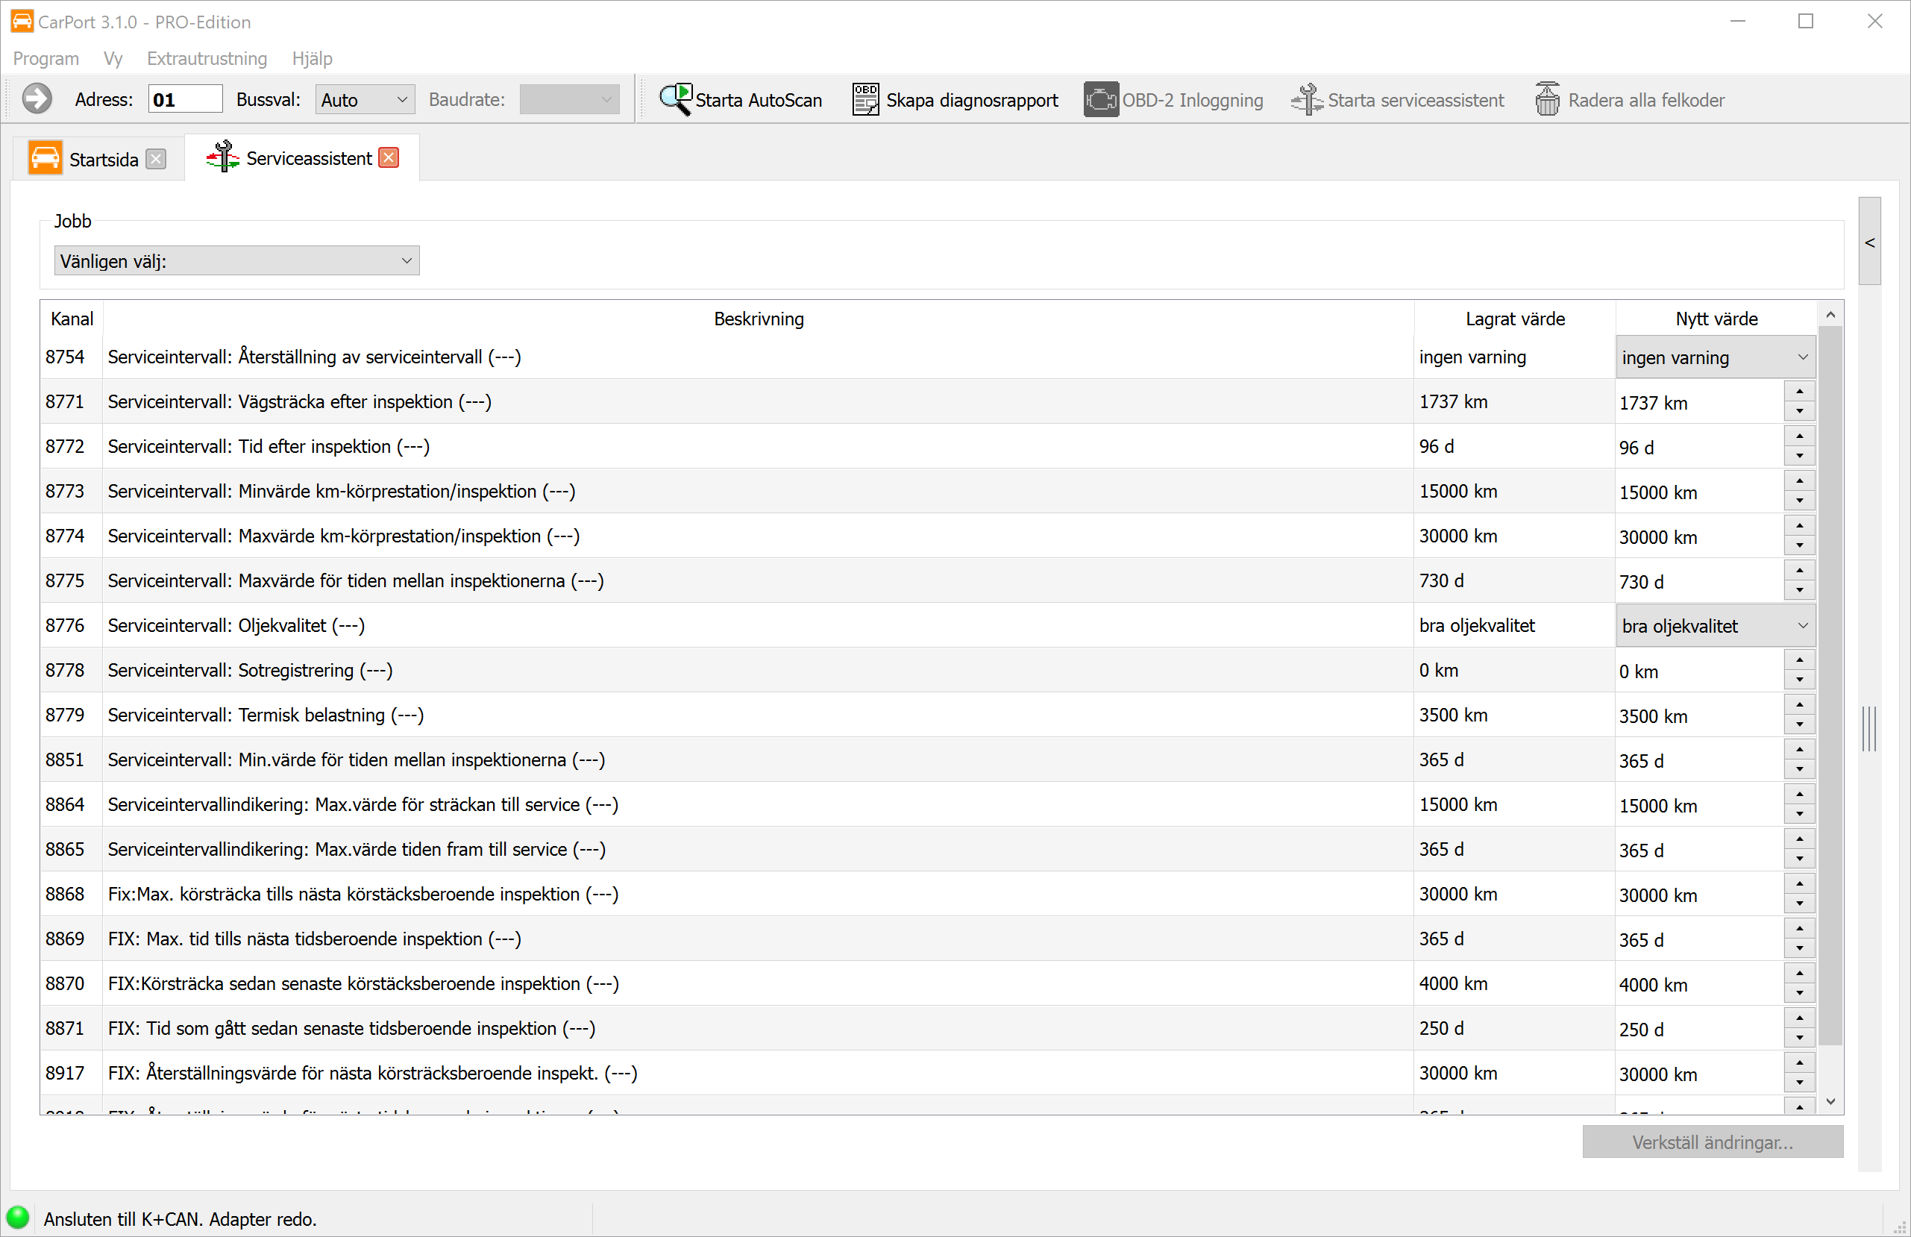This screenshot has height=1237, width=1911.
Task: Open OBD-2 Inloggning engine icon
Action: coord(1100,100)
